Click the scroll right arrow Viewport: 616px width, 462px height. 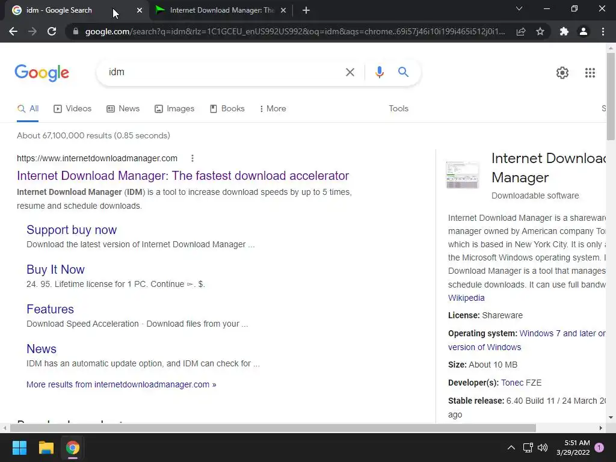point(601,428)
